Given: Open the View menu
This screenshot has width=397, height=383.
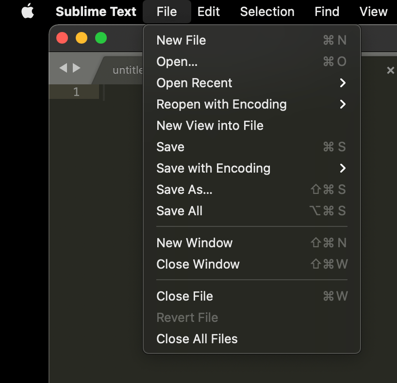Looking at the screenshot, I should (373, 12).
